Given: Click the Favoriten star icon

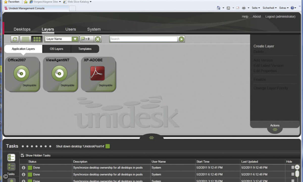Looking at the screenshot, I should click(6, 2).
